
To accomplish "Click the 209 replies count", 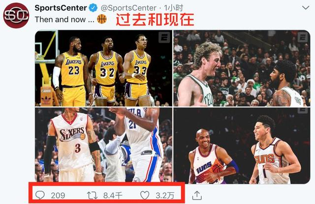I will (58, 195).
